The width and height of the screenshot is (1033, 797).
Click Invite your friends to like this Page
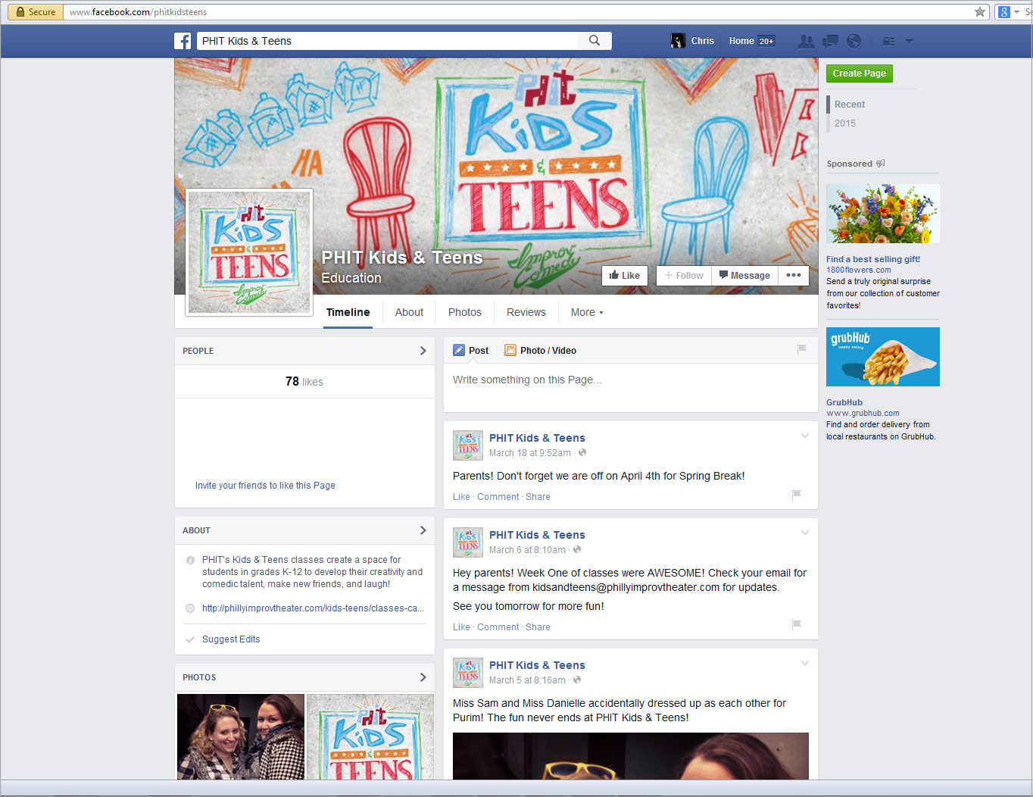pyautogui.click(x=265, y=486)
